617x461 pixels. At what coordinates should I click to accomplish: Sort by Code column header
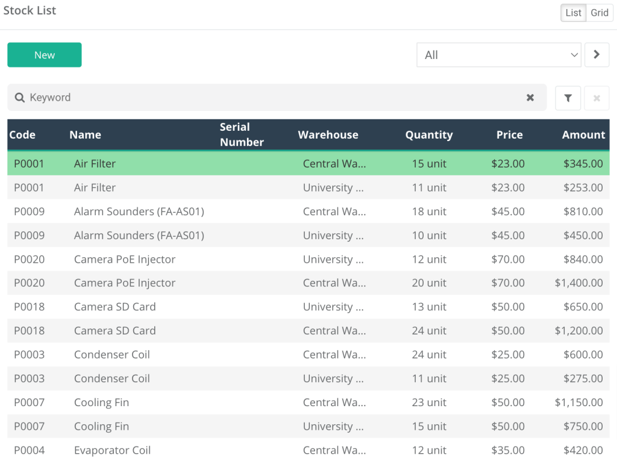click(22, 135)
